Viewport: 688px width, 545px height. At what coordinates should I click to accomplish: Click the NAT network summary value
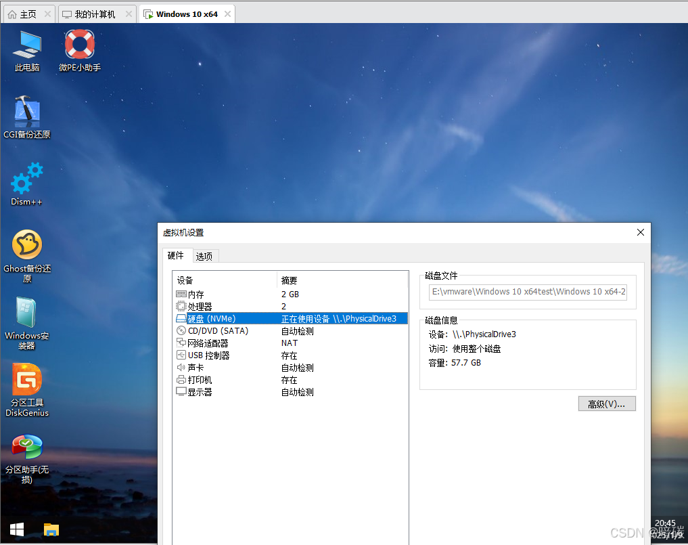pyautogui.click(x=290, y=343)
